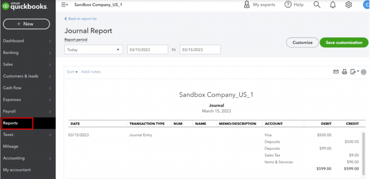Expand the + New menu

(x=26, y=24)
